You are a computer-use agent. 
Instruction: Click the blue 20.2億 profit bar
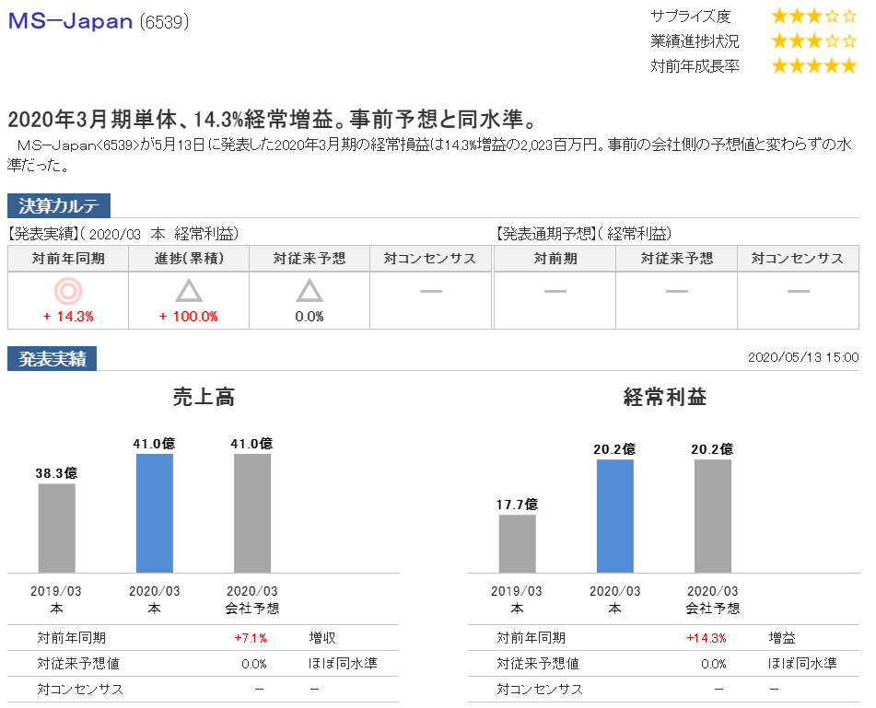click(x=615, y=516)
